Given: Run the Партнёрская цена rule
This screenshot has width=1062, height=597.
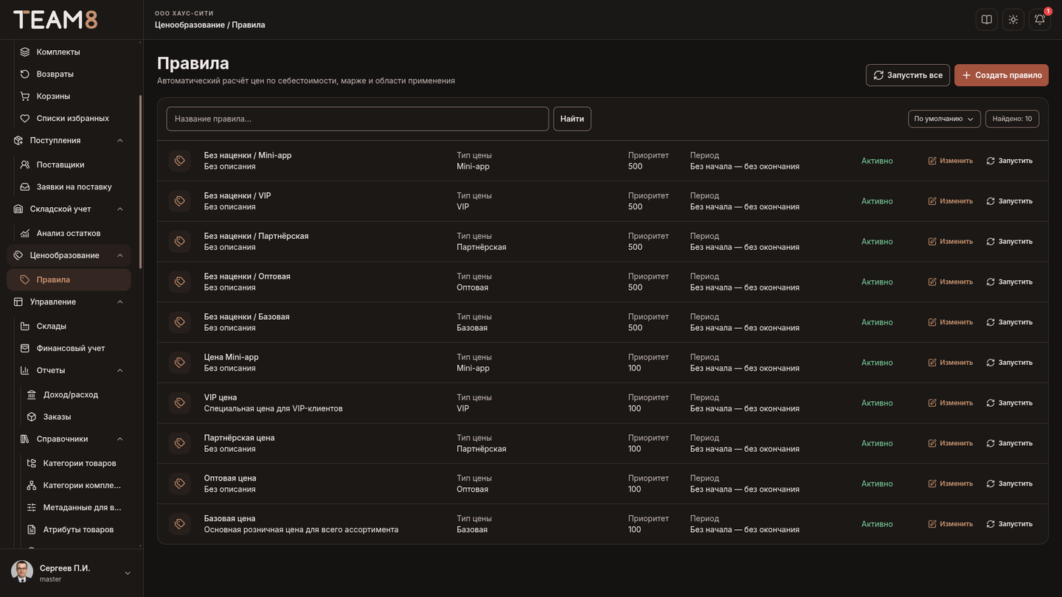Looking at the screenshot, I should click(x=1010, y=444).
